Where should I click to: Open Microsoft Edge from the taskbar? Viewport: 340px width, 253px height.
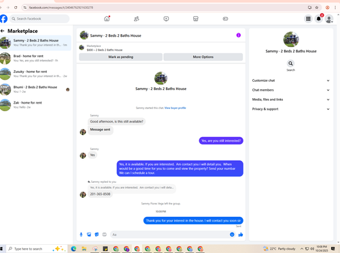(x=73, y=249)
